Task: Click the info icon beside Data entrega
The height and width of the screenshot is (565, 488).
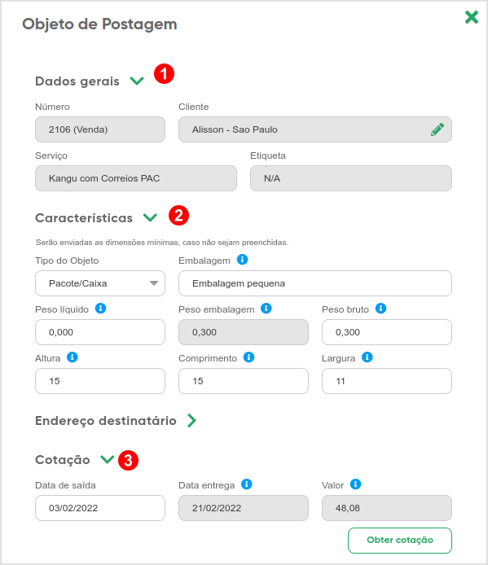Action: coord(247,484)
